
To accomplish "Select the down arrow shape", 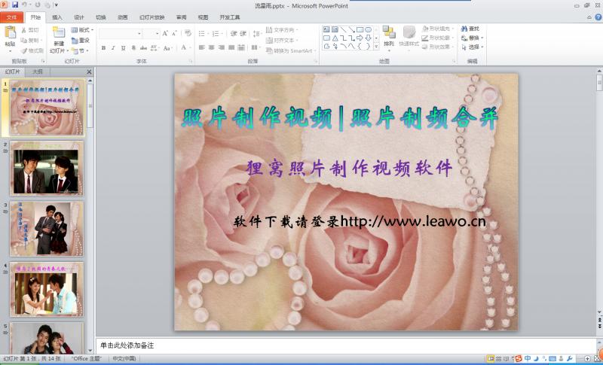I will pos(368,38).
